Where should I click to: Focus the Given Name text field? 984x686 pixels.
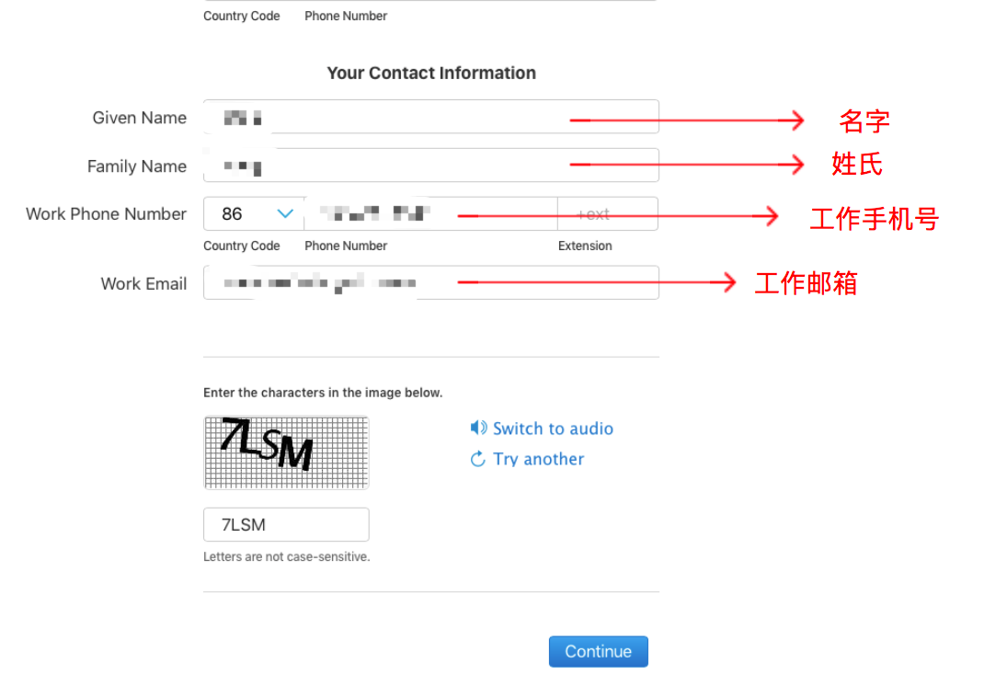coord(431,117)
